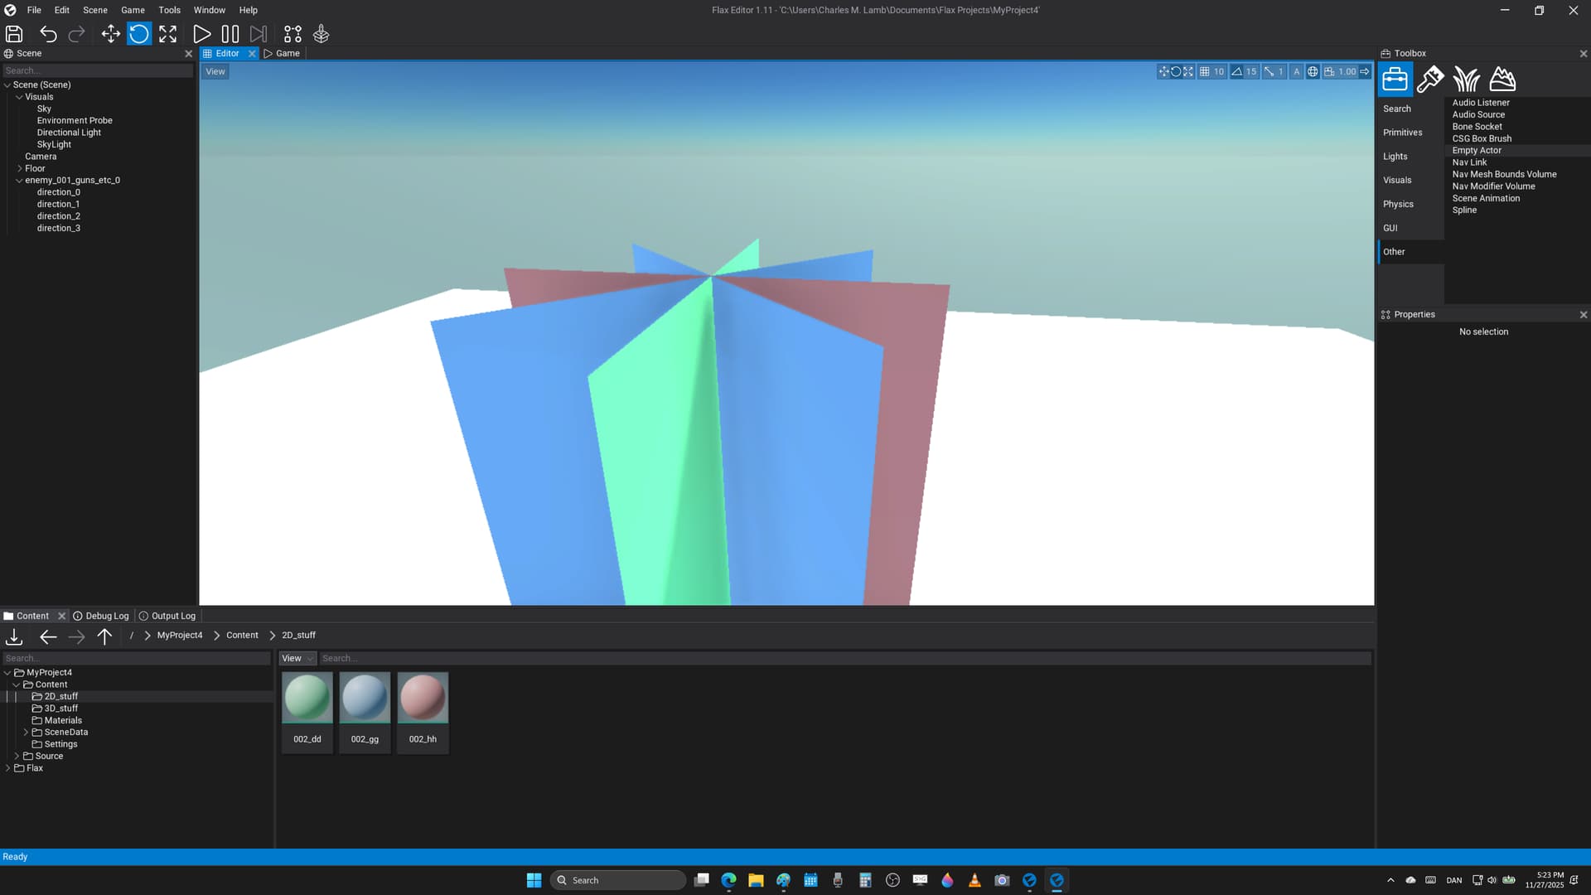
Task: Click the Import content icon
Action: pyautogui.click(x=14, y=636)
